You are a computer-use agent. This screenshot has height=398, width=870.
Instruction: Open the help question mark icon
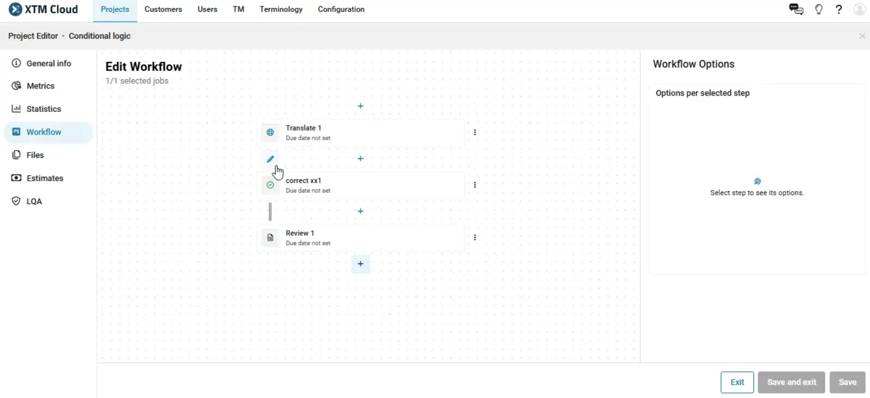pyautogui.click(x=839, y=9)
